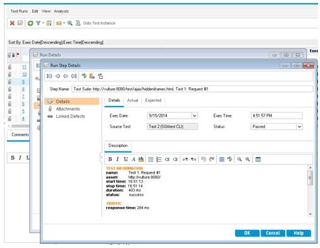Click the undo icon in Description editor
Screen dimensions: 320x248
pyautogui.click(x=204, y=159)
